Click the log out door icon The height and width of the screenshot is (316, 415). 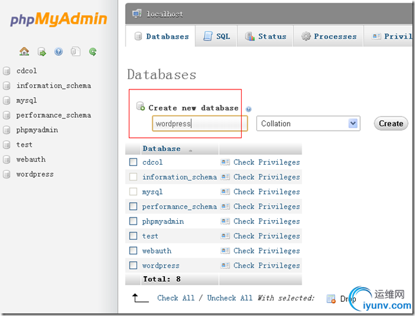click(x=41, y=51)
